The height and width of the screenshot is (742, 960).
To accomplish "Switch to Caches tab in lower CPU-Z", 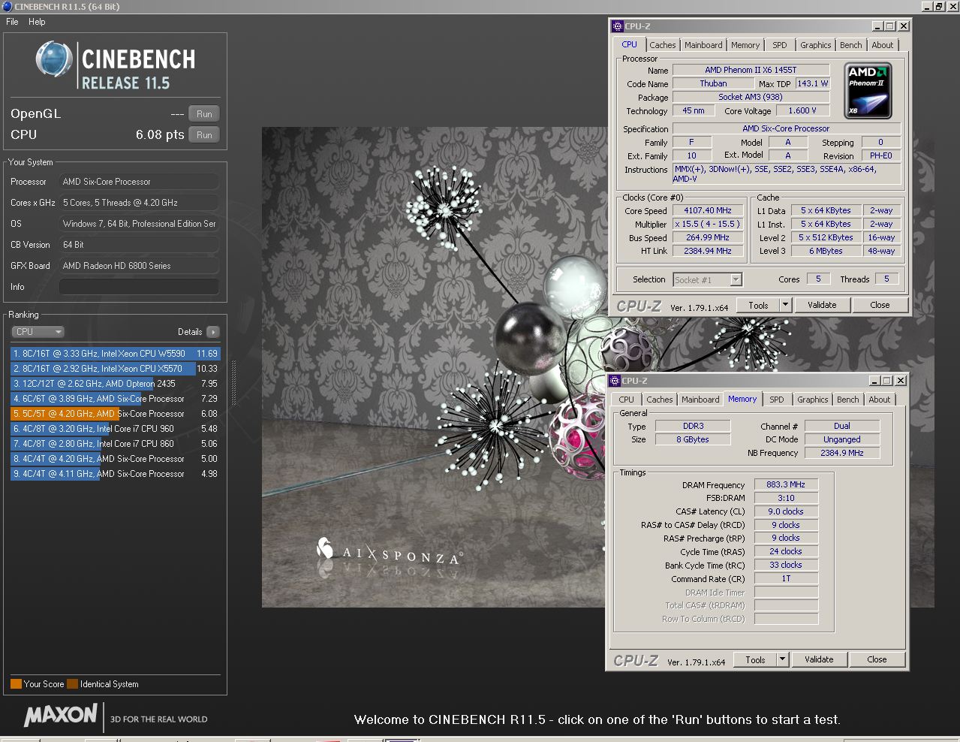I will (660, 400).
